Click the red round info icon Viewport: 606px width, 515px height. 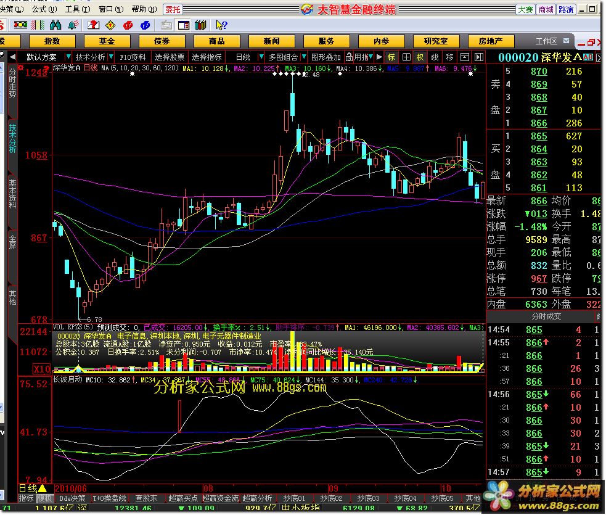[x=128, y=25]
